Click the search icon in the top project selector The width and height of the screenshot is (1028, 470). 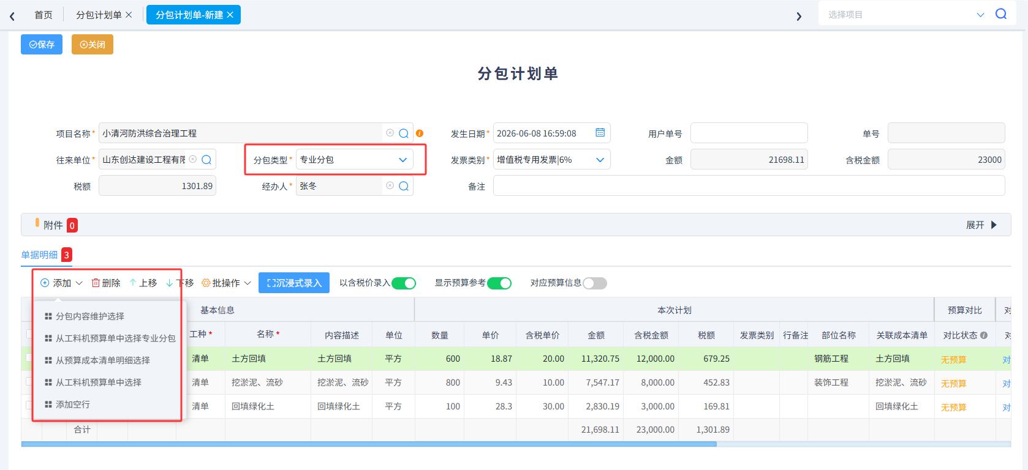point(1001,14)
